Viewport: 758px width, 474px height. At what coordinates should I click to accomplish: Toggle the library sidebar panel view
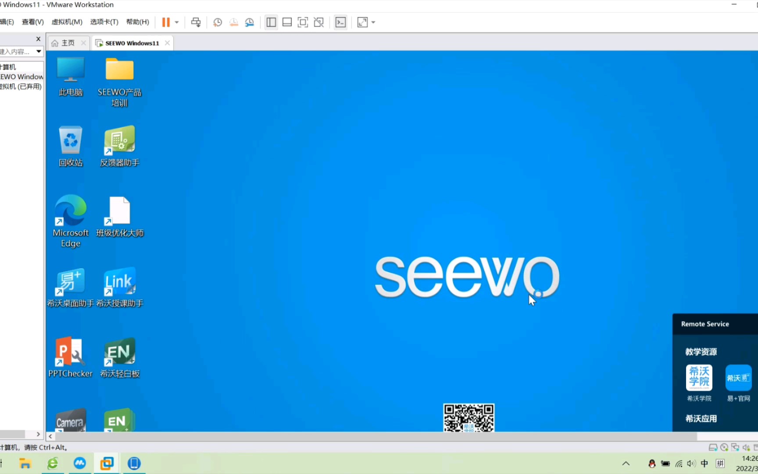coord(271,22)
